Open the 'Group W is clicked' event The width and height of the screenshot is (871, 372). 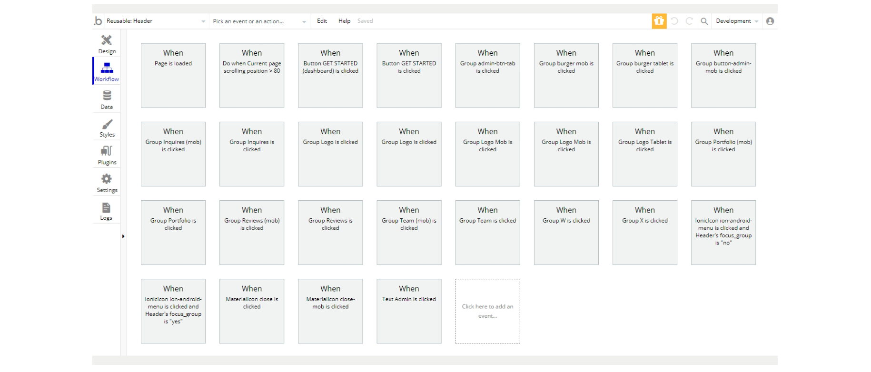point(566,233)
